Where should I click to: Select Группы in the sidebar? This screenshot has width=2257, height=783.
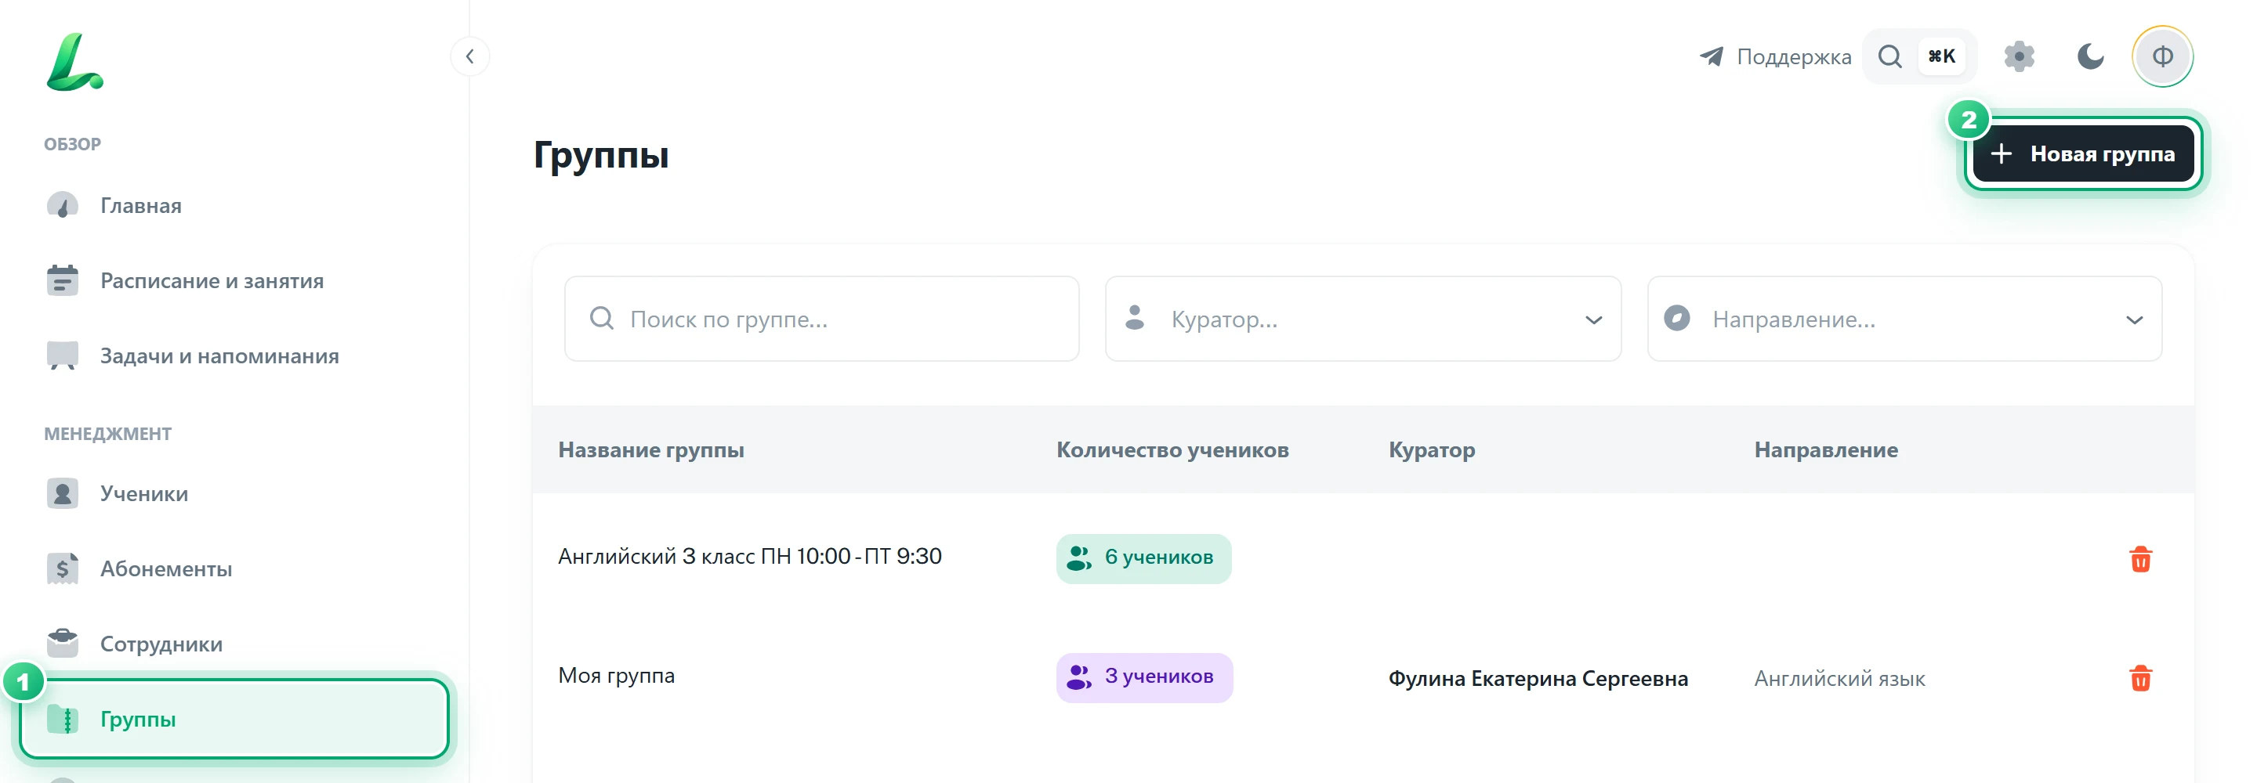pos(234,719)
